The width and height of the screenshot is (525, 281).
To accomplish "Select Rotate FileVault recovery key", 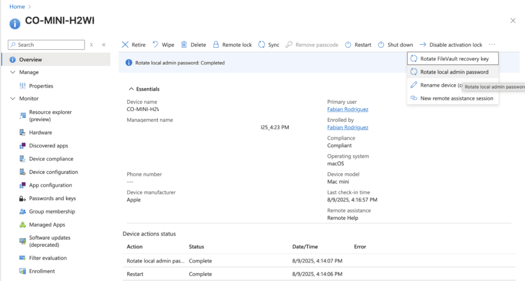I will click(x=454, y=59).
